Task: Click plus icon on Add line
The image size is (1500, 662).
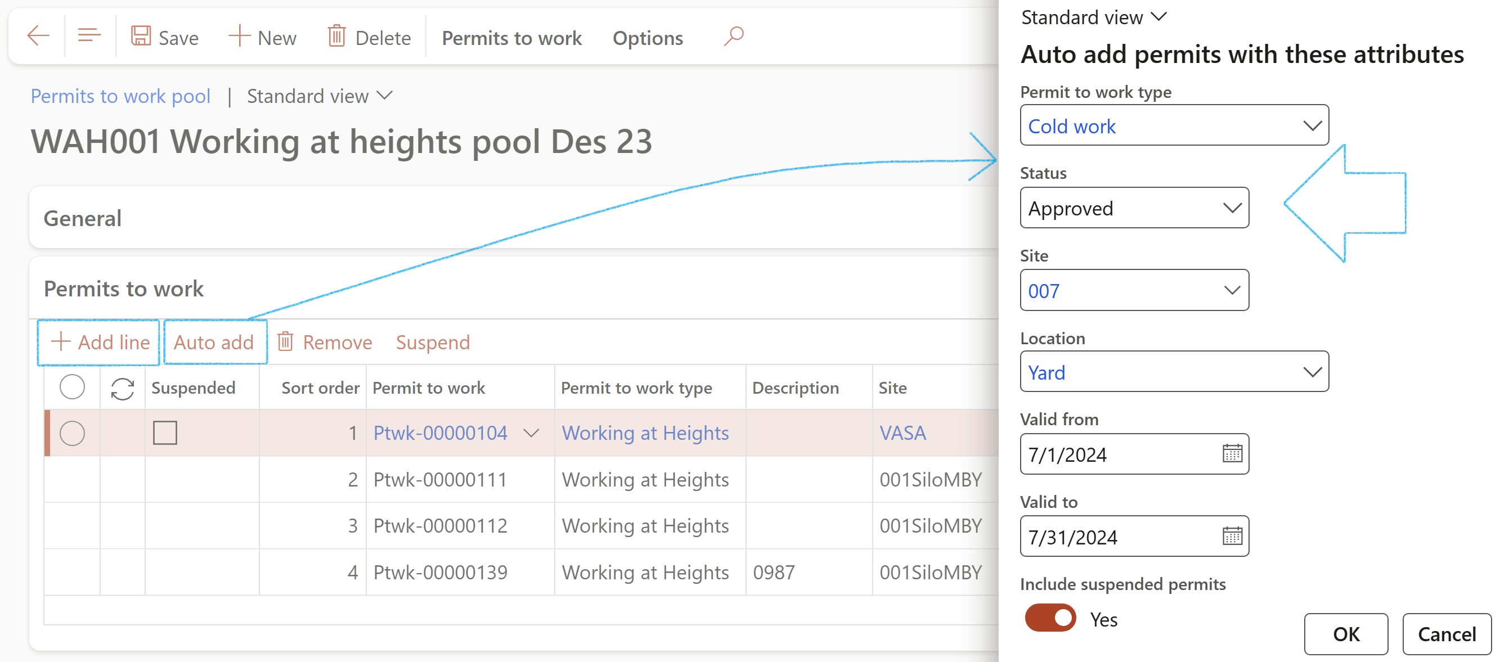Action: 61,342
